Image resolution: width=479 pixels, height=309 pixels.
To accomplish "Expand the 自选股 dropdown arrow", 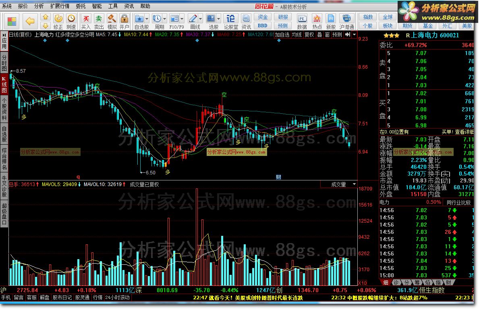I will 147,18.
